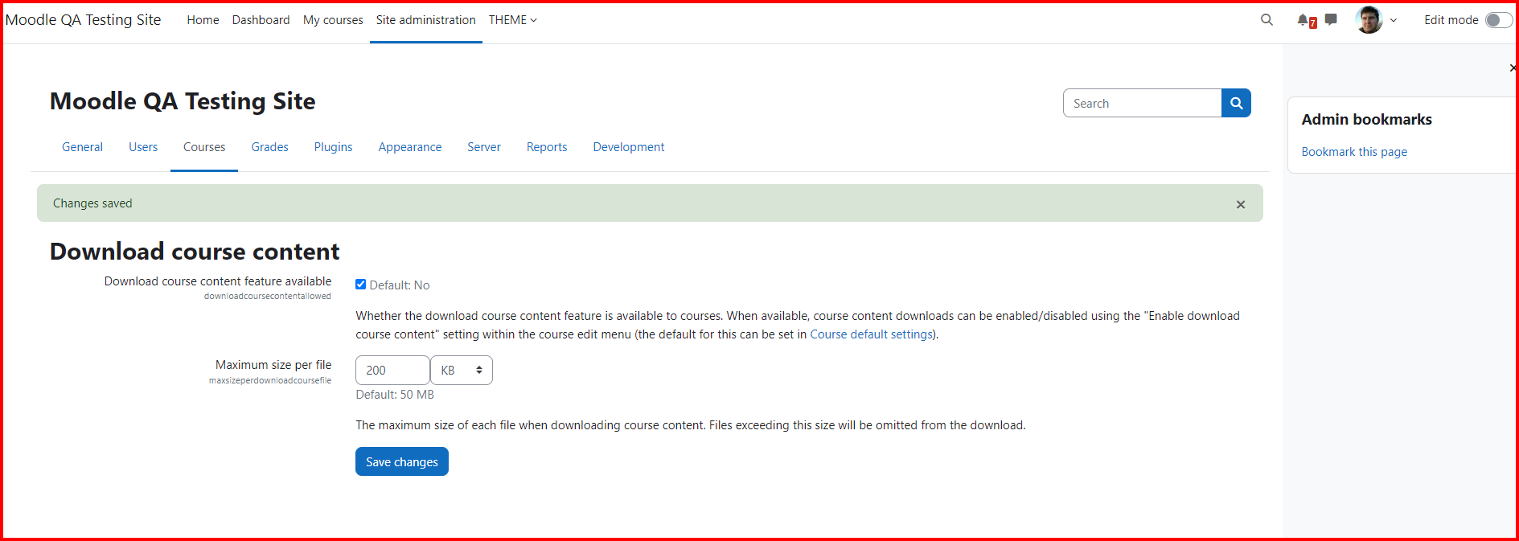Click the user avatar picture
The image size is (1519, 541).
pos(1369,20)
